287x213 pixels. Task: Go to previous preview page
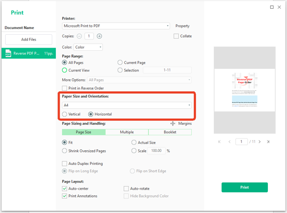[229, 141]
